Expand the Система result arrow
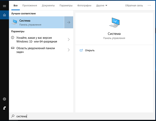Viewport: 156px width, 121px height. coord(69,22)
